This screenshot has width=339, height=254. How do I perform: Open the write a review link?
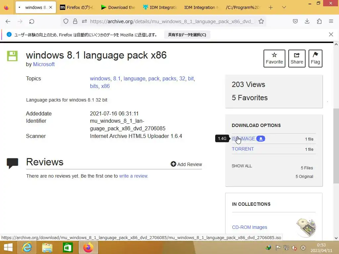coord(134,176)
